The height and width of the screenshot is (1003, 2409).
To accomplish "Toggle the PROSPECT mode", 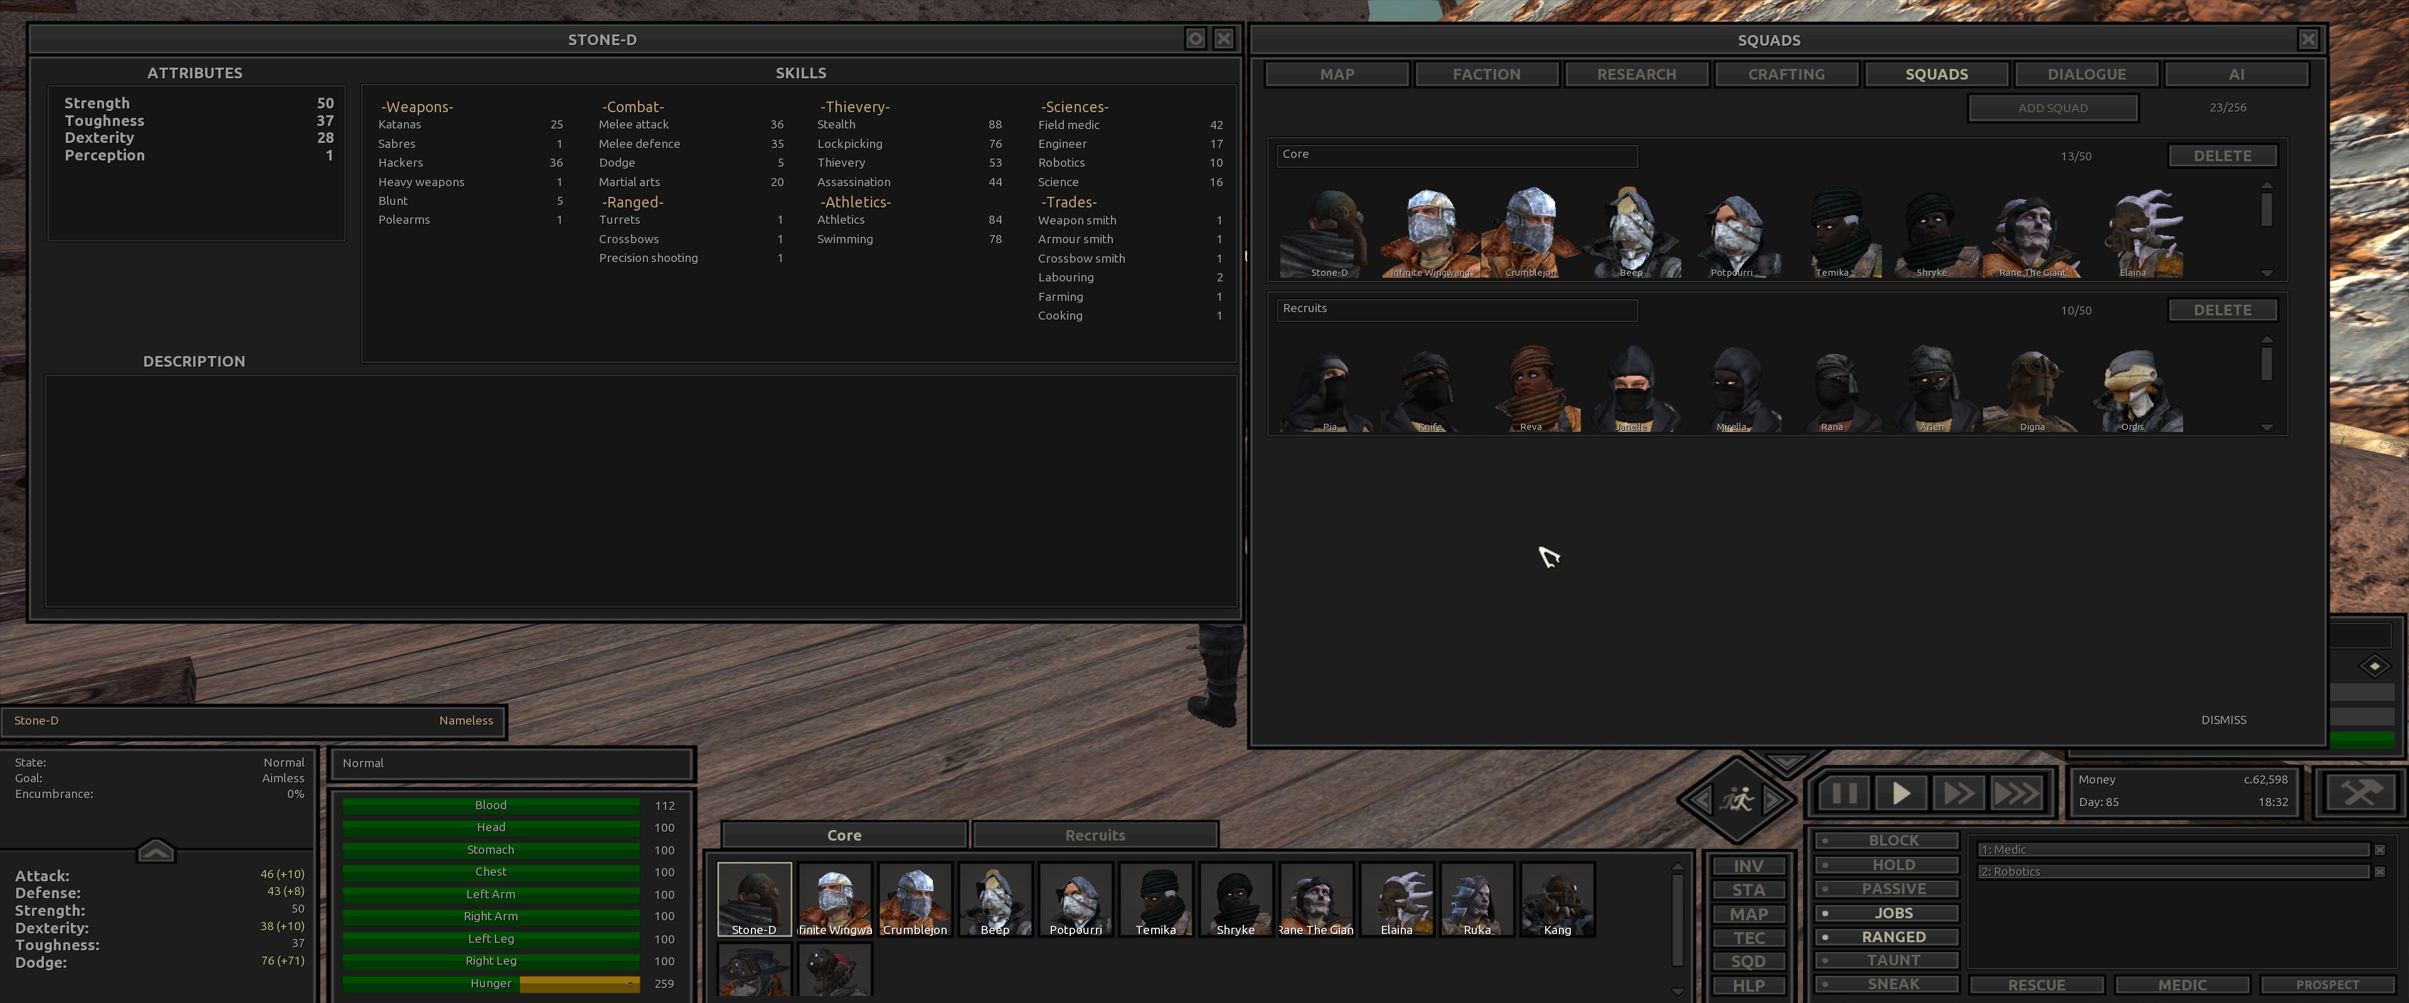I will 2327,985.
